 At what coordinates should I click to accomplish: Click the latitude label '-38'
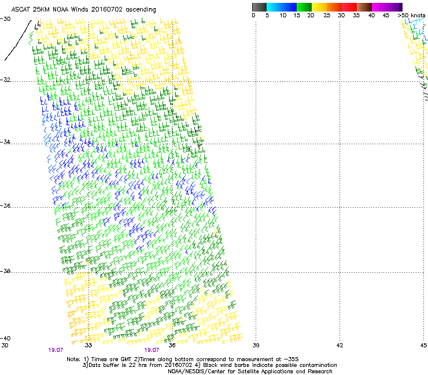(x=5, y=271)
